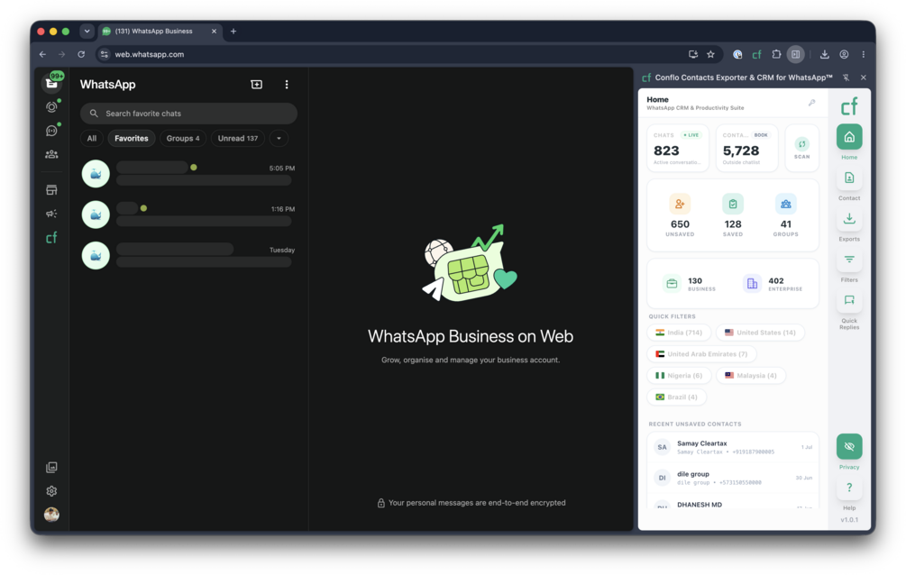Image resolution: width=906 pixels, height=575 pixels.
Task: Open the Contact section in Conflo nav
Action: (x=849, y=183)
